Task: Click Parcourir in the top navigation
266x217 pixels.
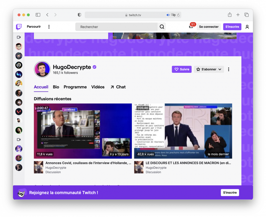Action: (34, 27)
